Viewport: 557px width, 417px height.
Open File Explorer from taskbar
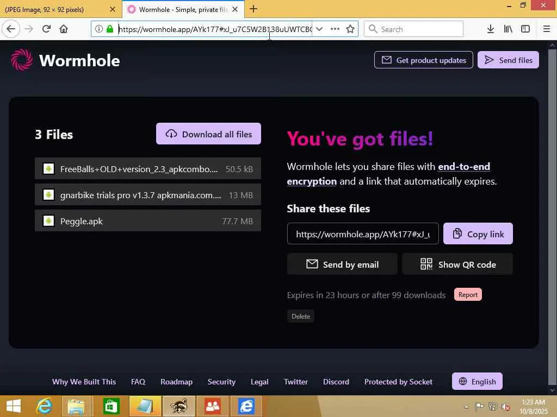[x=76, y=406]
